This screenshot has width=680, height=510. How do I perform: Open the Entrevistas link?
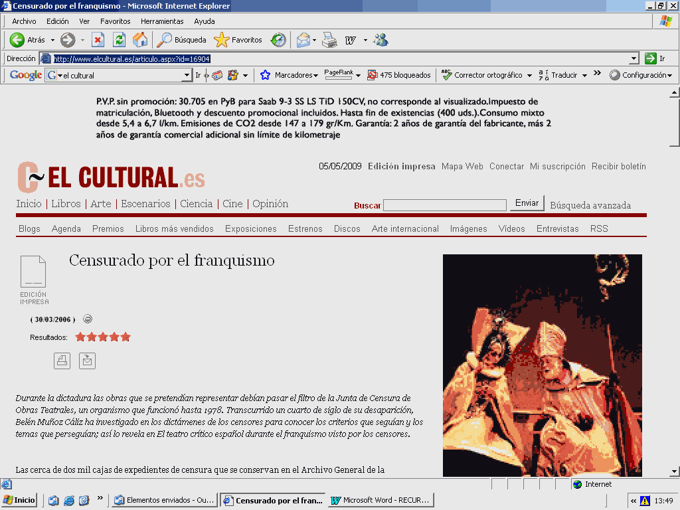pos(557,228)
